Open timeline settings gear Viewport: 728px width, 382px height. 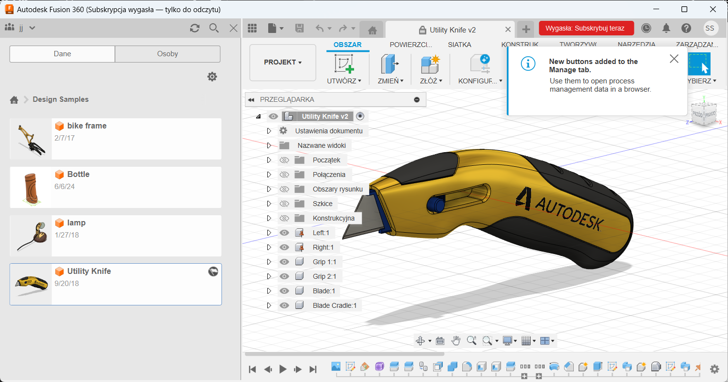click(x=714, y=369)
